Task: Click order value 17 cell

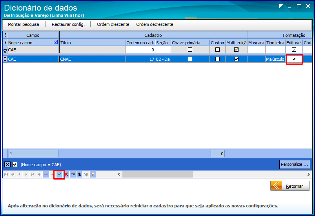Action: 140,59
